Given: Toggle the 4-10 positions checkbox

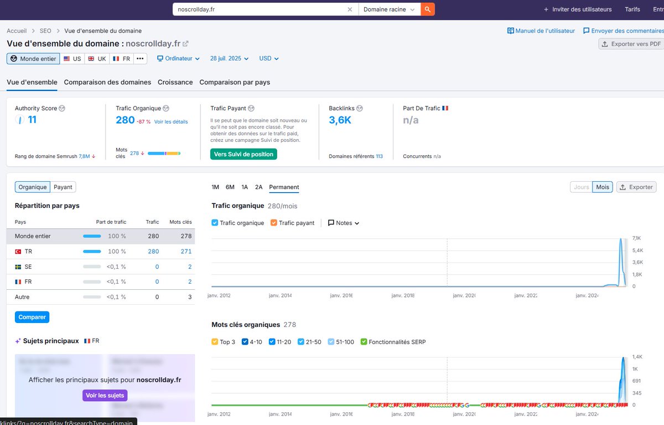Looking at the screenshot, I should (245, 342).
